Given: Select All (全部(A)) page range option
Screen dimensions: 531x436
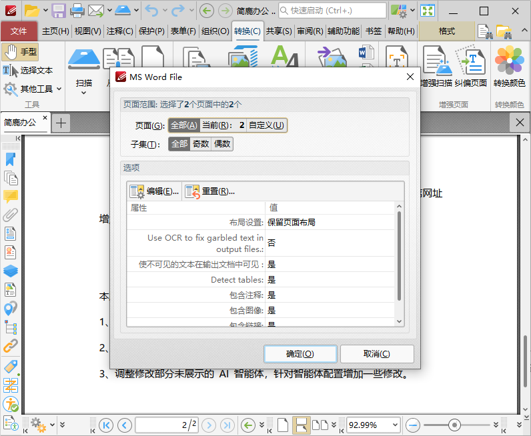Looking at the screenshot, I should [184, 125].
